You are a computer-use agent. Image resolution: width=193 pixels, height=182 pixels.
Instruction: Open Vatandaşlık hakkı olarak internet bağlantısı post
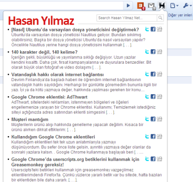pyautogui.click(x=57, y=75)
